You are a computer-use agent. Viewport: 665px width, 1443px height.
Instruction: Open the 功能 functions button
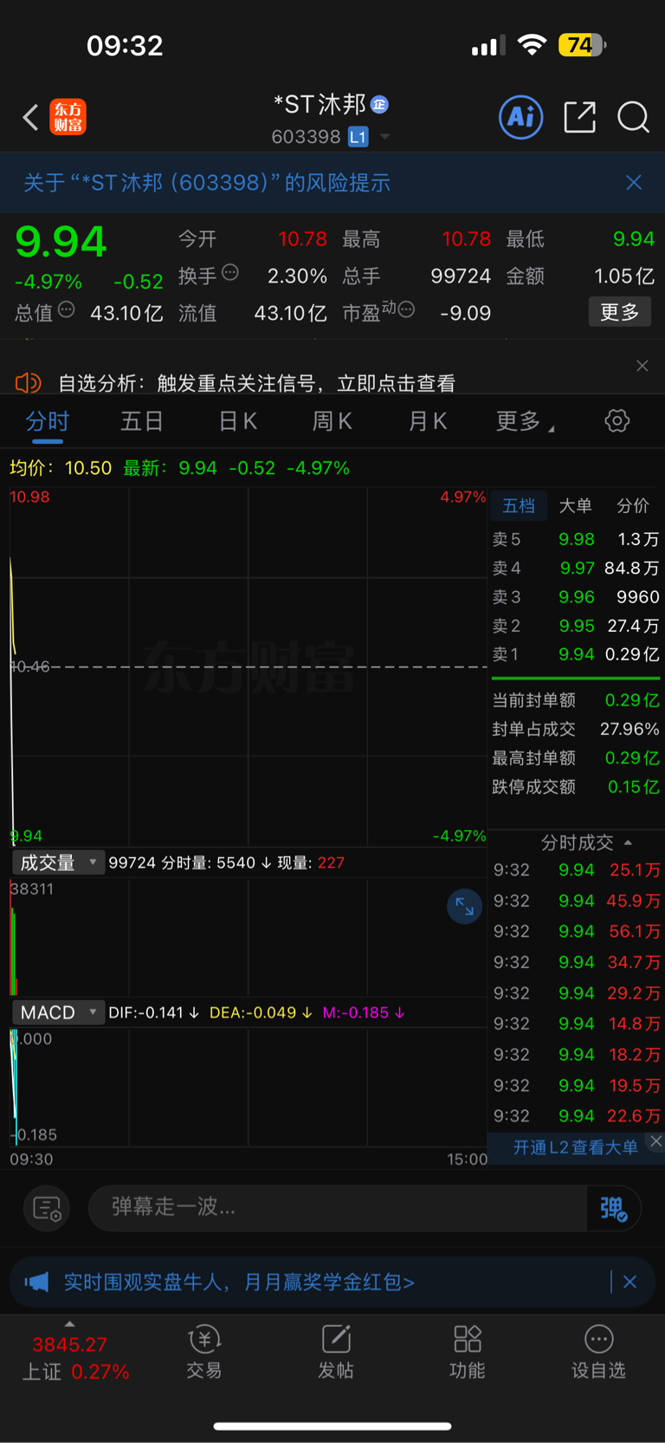tap(468, 1352)
